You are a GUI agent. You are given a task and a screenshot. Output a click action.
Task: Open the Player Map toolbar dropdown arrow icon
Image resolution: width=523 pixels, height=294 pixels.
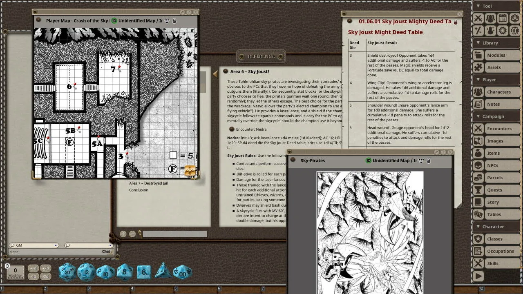click(x=167, y=21)
